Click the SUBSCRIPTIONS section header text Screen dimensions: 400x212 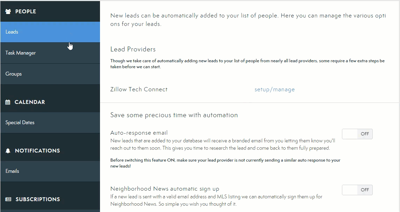point(38,199)
